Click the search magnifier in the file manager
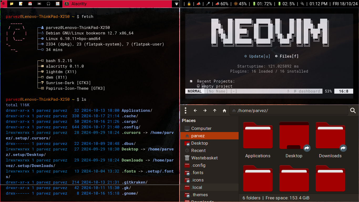The width and height of the screenshot is (359, 202). pos(353,111)
